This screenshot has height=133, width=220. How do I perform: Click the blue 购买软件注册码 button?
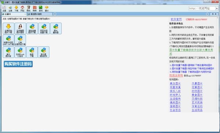(18, 64)
